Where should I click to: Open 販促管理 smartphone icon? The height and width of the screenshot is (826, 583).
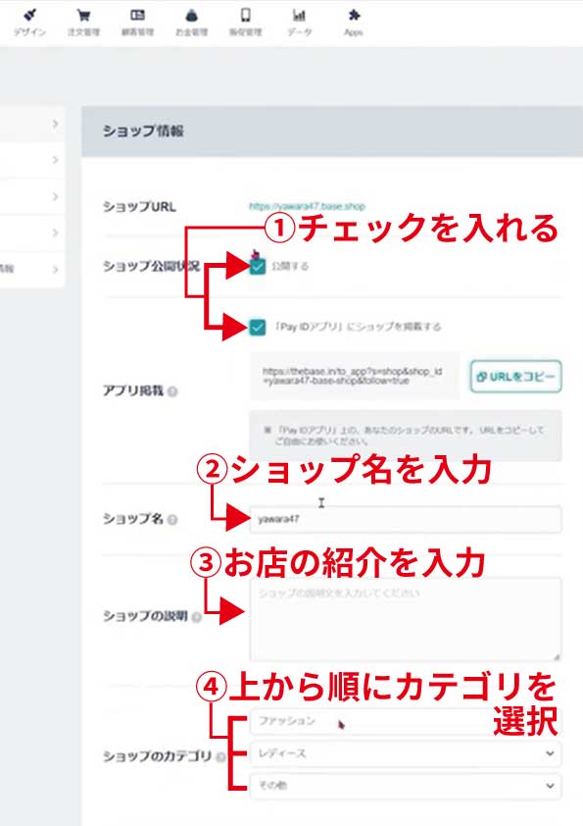tap(245, 15)
